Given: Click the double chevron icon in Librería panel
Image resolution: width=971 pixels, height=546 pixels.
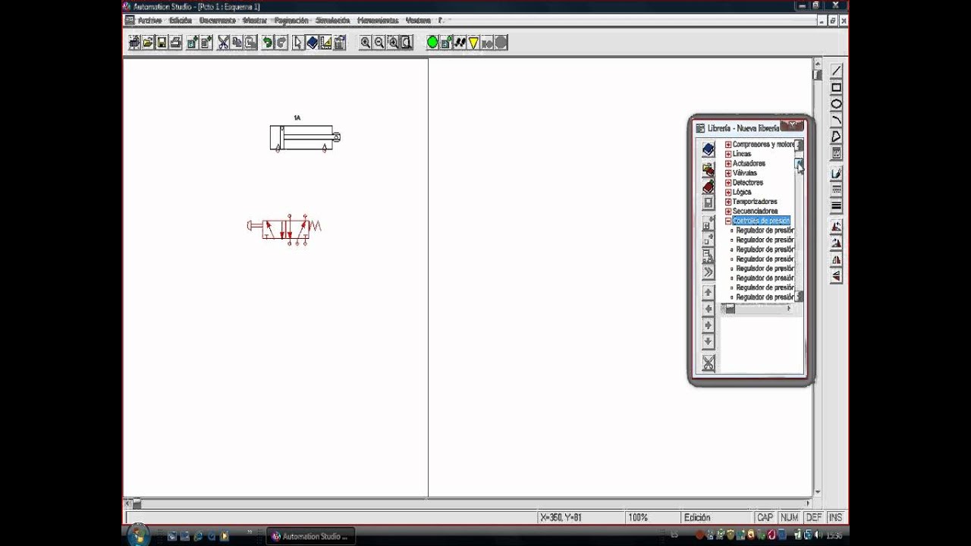Looking at the screenshot, I should [x=708, y=272].
